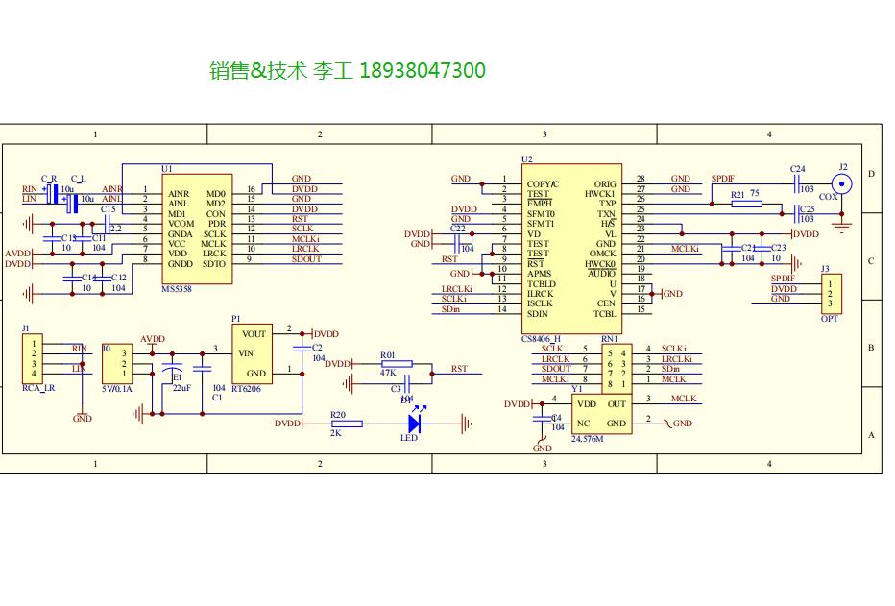Click the SFMT0 pin label on U2
895x606 pixels.
pos(541,214)
